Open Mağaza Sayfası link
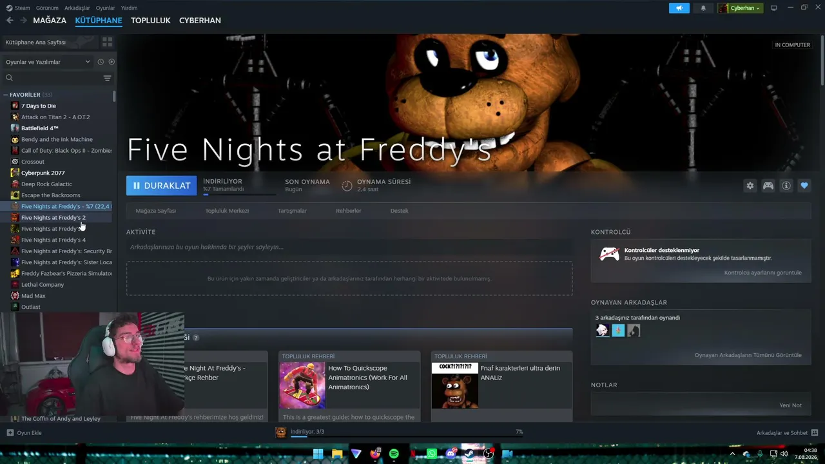825x464 pixels. coord(156,211)
